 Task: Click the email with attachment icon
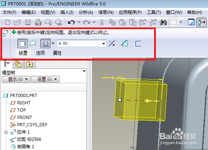pyautogui.click(x=48, y=22)
